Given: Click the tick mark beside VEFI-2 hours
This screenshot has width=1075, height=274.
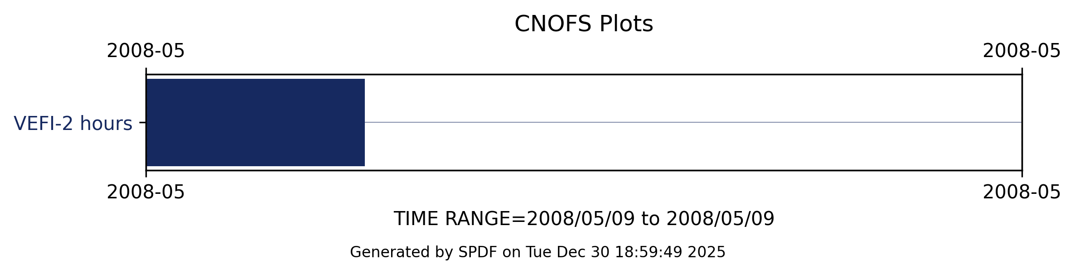Looking at the screenshot, I should tap(142, 122).
